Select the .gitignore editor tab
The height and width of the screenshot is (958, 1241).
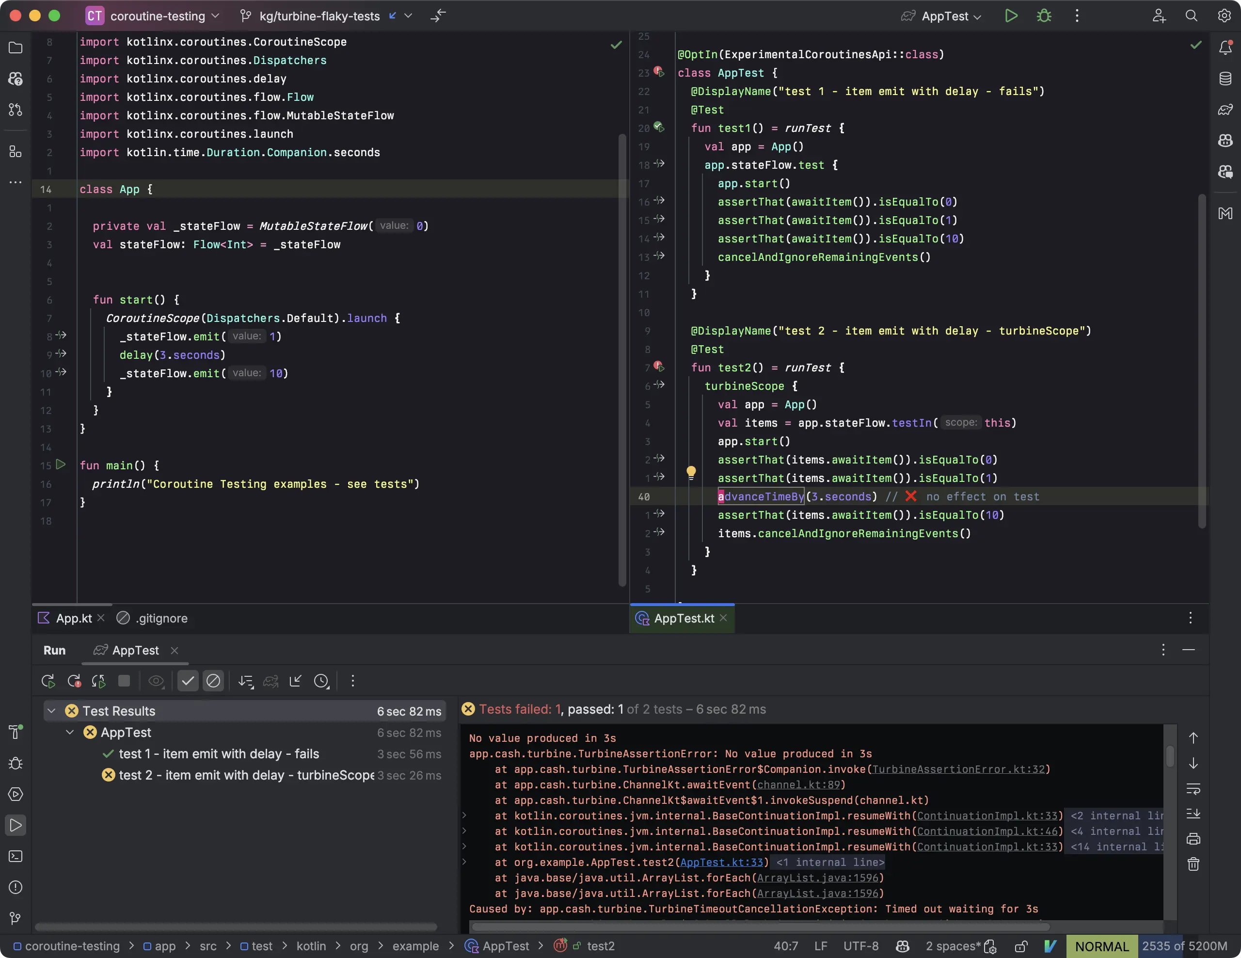[x=161, y=618]
